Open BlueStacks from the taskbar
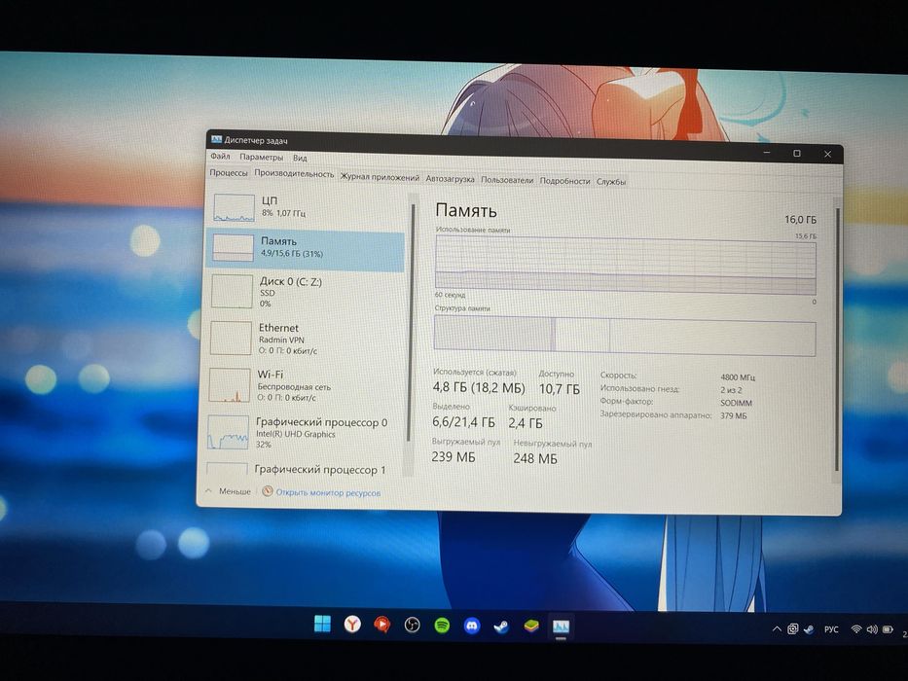This screenshot has height=681, width=908. (x=531, y=627)
